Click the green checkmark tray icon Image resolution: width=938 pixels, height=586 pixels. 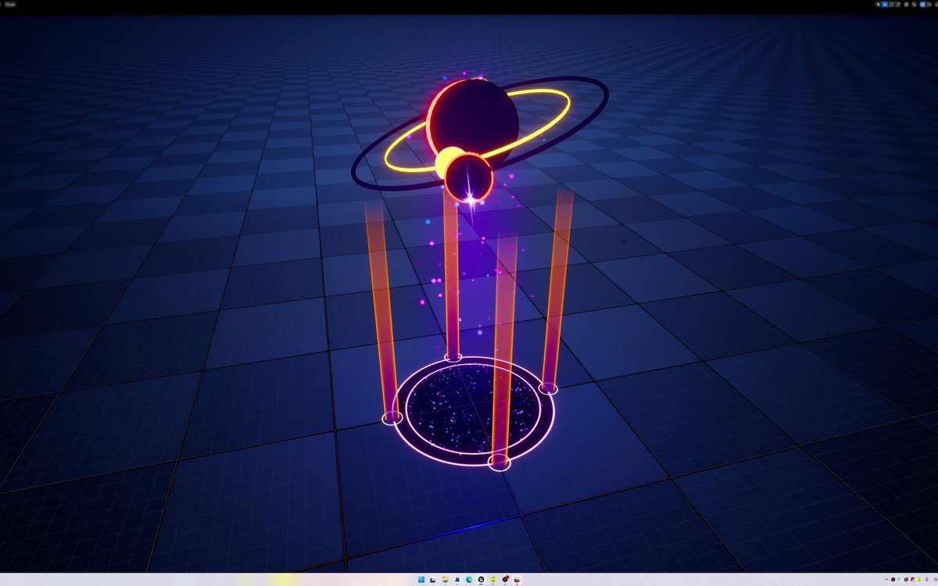899,580
